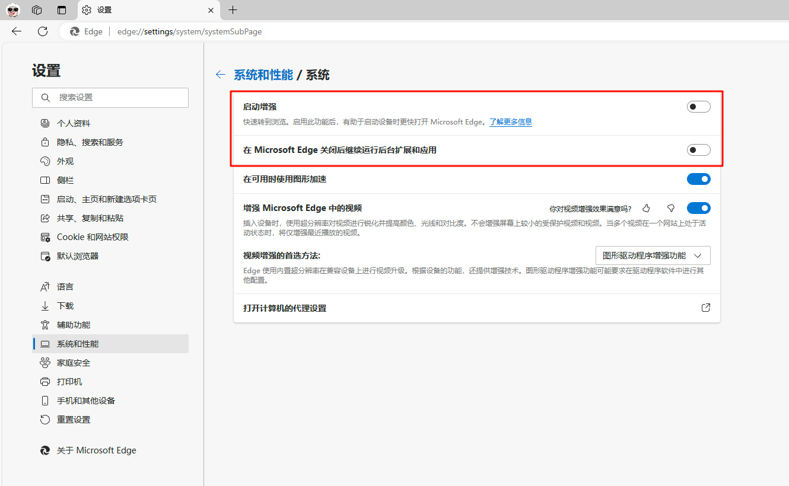Click the 你对视频增强效果满意吗？ text
789x486 pixels.
[x=590, y=209]
